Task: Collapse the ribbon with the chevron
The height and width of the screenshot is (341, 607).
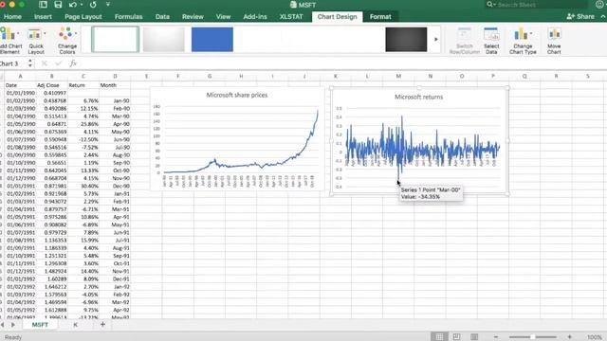Action: (x=603, y=16)
